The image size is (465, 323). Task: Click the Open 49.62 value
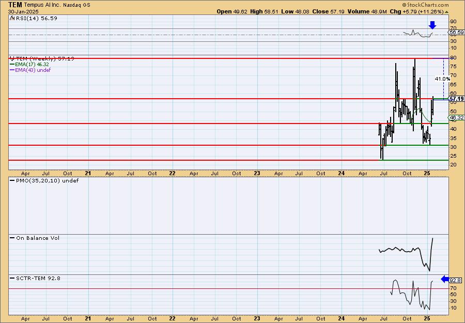(x=233, y=11)
